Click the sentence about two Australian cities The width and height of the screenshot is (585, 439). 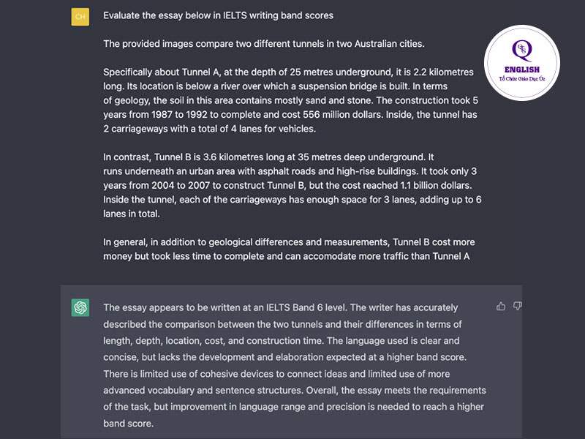point(264,44)
